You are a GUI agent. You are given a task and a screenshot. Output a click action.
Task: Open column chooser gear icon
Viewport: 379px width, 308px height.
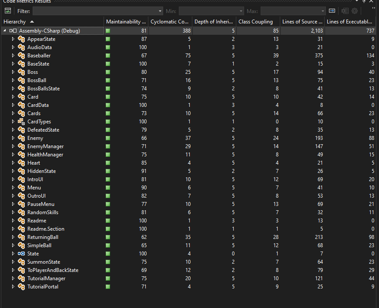(x=355, y=11)
